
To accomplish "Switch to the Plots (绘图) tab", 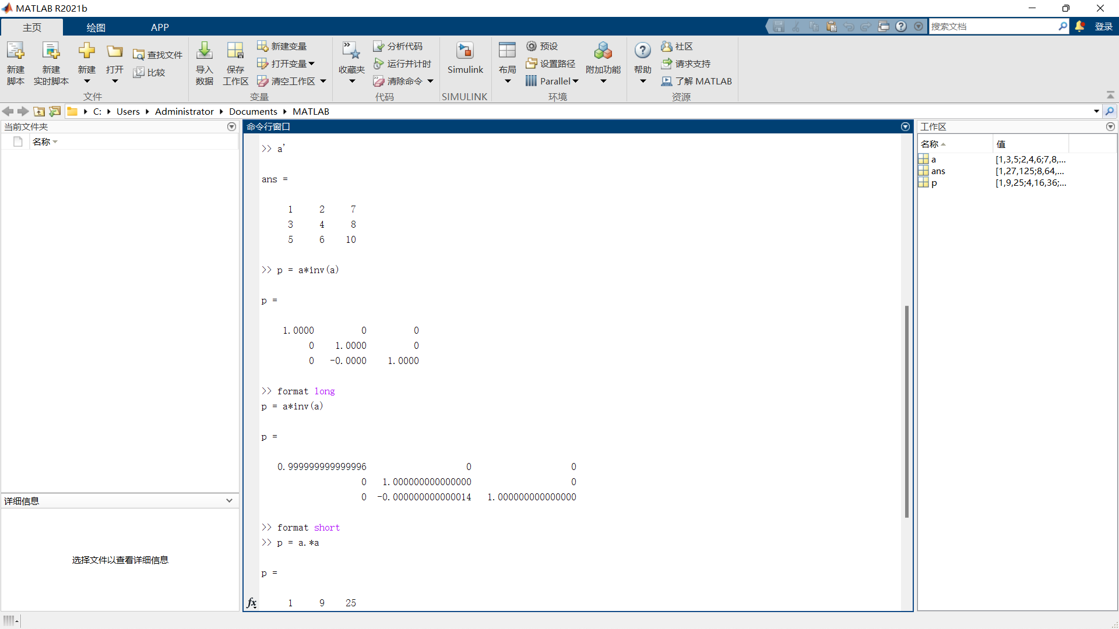I will [x=96, y=27].
